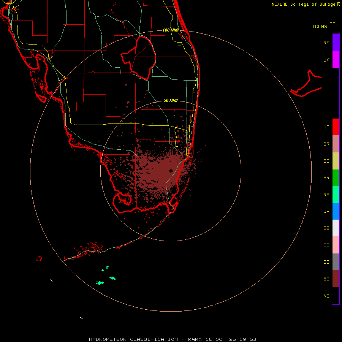
Task: Click the light pink IC ice crystals swatch
Action: click(x=336, y=245)
